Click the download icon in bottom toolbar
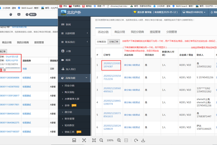This screenshot has height=145, width=217. tap(143, 140)
